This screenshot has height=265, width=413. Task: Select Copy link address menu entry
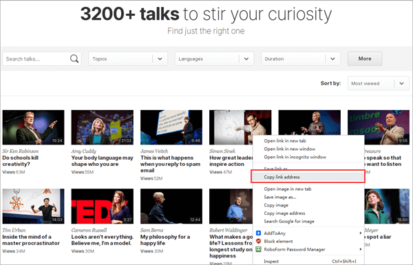(308, 177)
